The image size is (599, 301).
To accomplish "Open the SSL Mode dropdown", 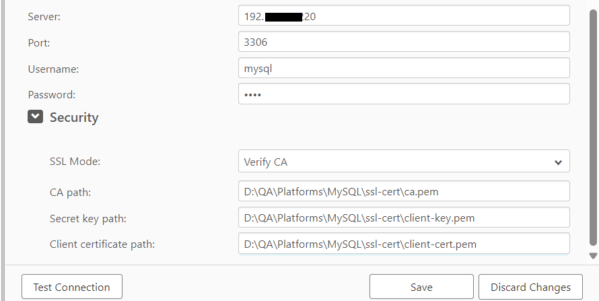I will pyautogui.click(x=404, y=162).
